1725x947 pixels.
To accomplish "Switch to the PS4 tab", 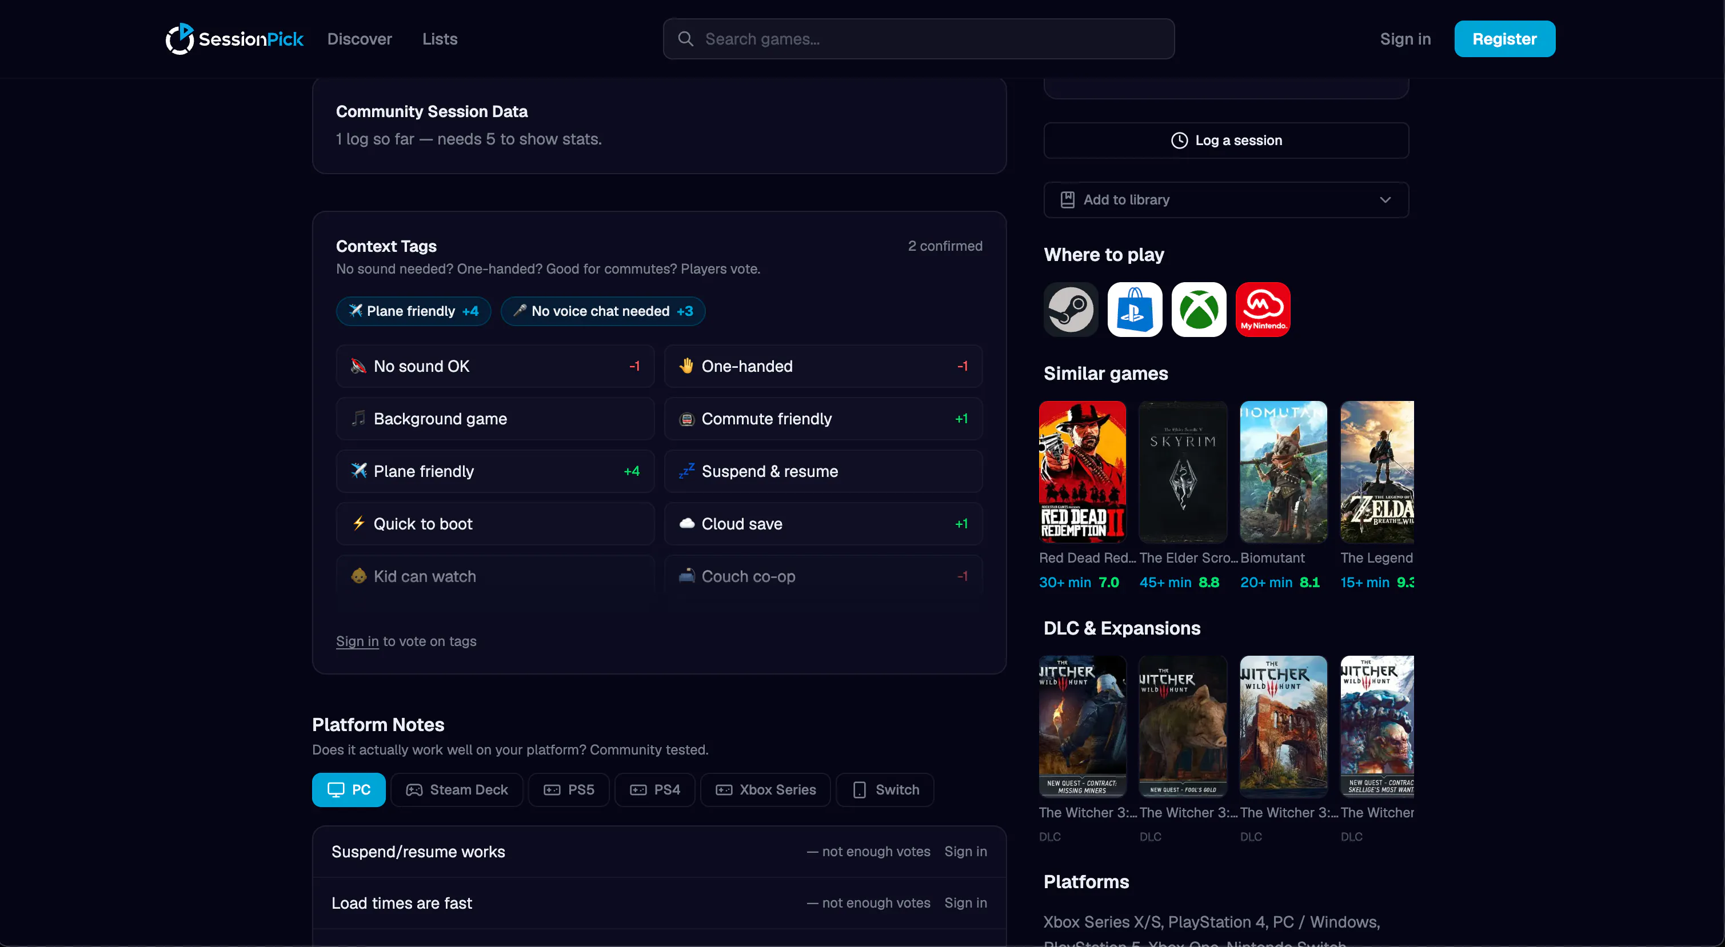I will pos(654,790).
